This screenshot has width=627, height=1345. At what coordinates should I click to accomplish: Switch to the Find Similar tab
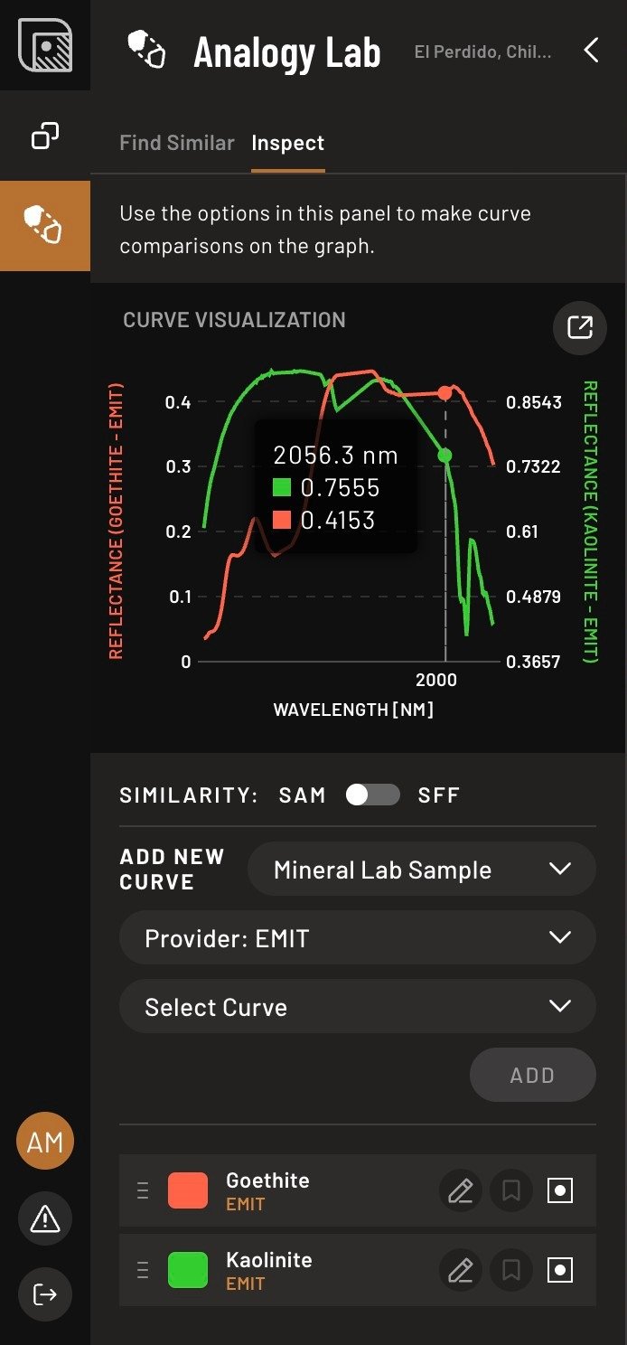(177, 143)
